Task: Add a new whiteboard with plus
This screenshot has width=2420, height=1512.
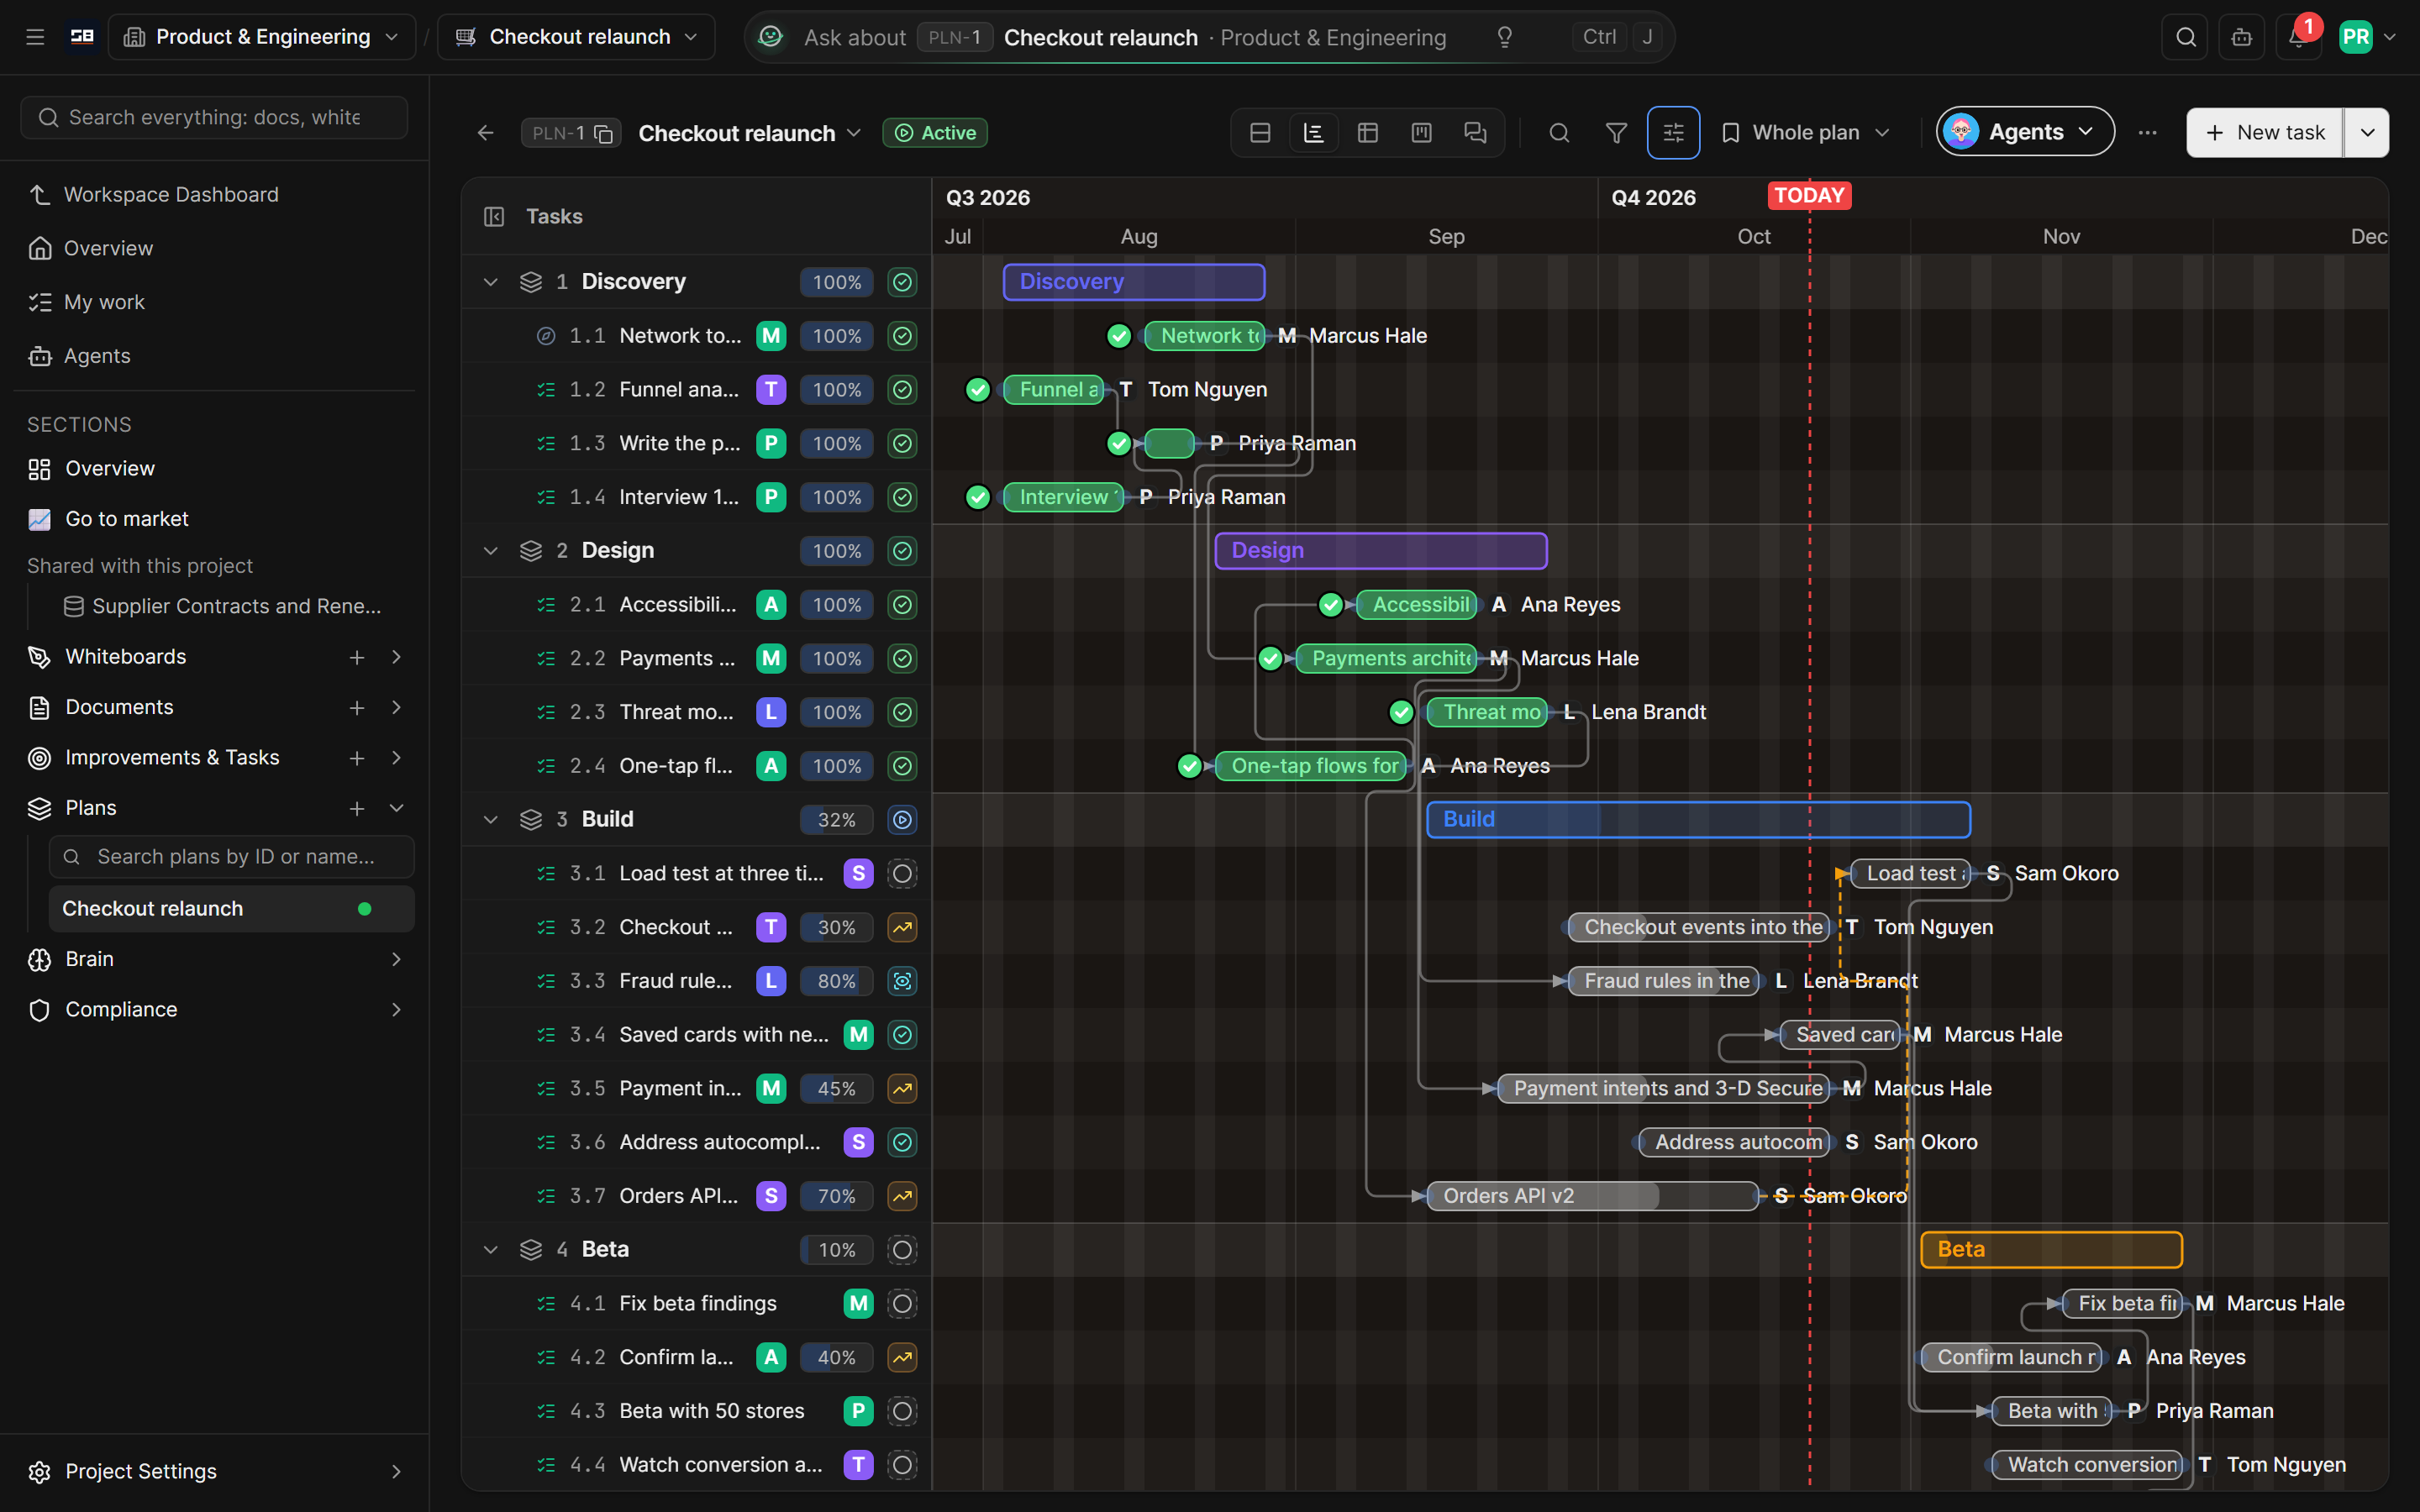Action: [357, 657]
